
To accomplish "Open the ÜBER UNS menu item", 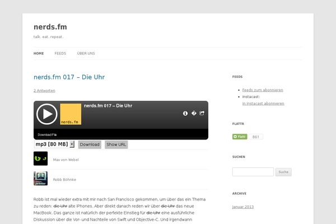I will 86,53.
